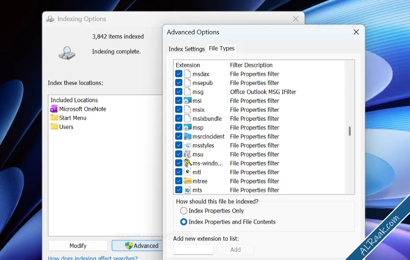The image size is (410, 260).
Task: Select Start Menu in Included Locations
Action: click(x=73, y=118)
